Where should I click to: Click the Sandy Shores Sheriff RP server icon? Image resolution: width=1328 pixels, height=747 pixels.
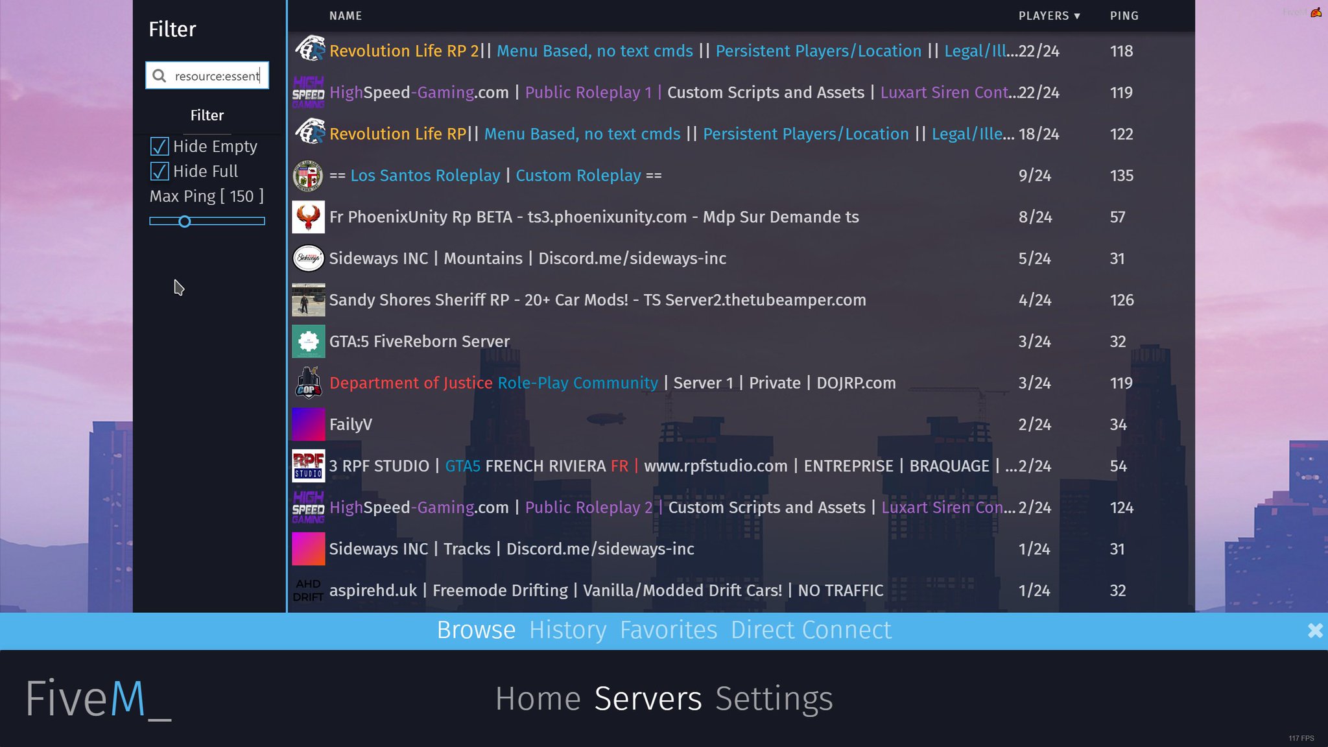point(308,299)
